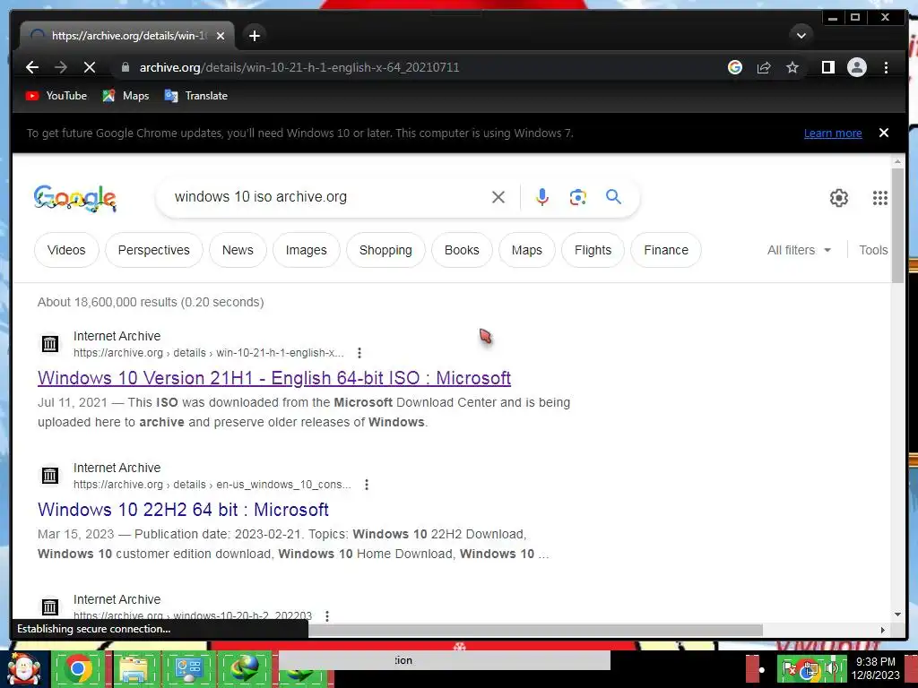Filter results by Perspectives
Screen dimensions: 918x688
coord(154,250)
